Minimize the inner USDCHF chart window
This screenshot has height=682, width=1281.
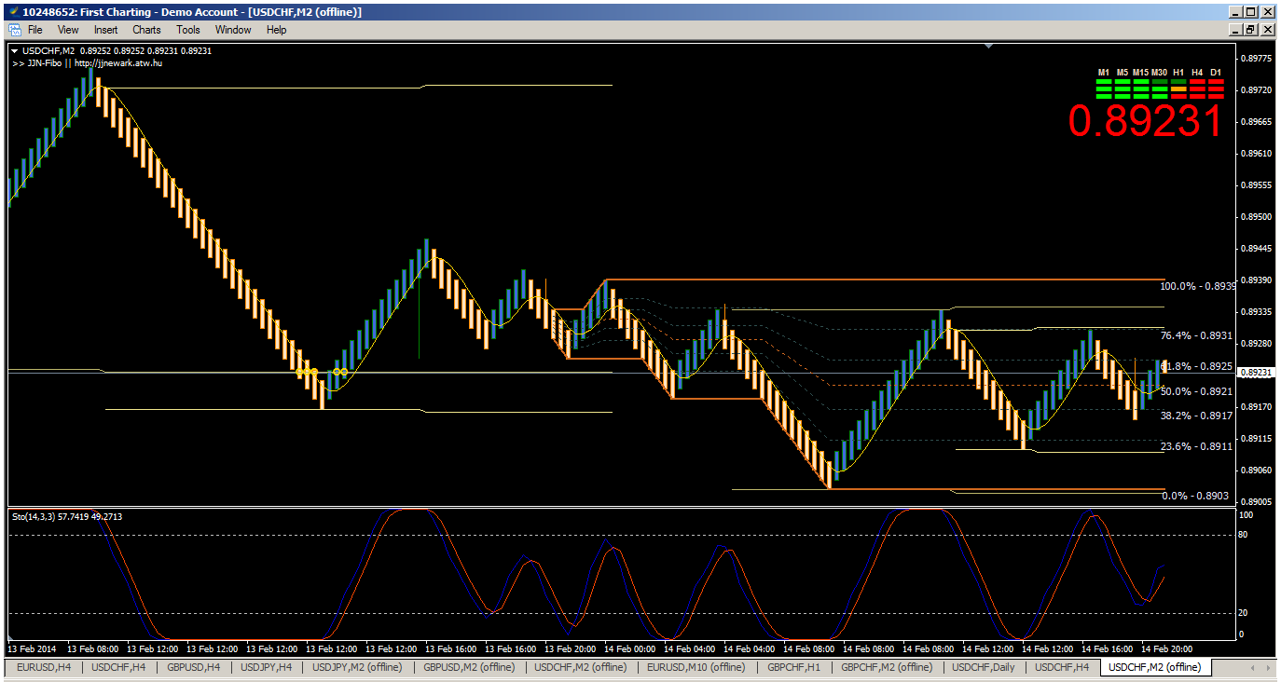tap(1236, 30)
